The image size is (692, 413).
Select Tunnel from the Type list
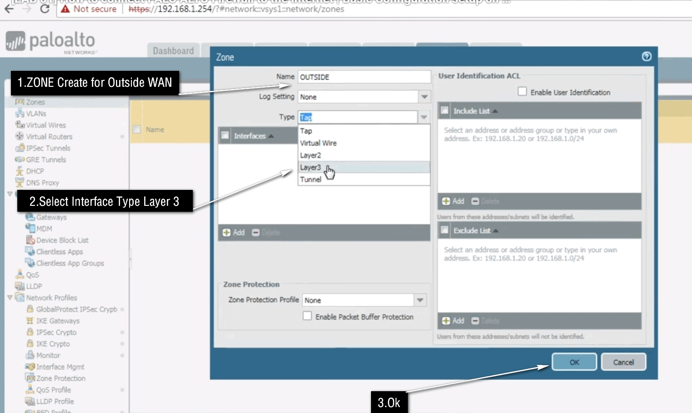[x=364, y=179]
